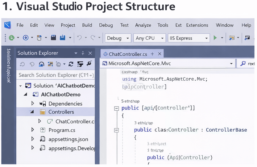This screenshot has height=167, width=257.
Task: Click the Sync with active document icon
Action: point(71,64)
